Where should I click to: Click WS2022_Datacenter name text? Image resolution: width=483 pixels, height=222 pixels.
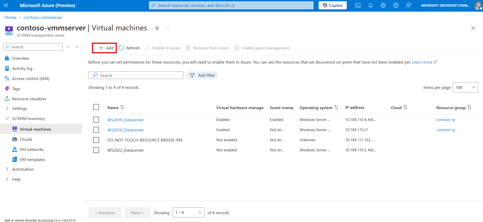point(126,150)
